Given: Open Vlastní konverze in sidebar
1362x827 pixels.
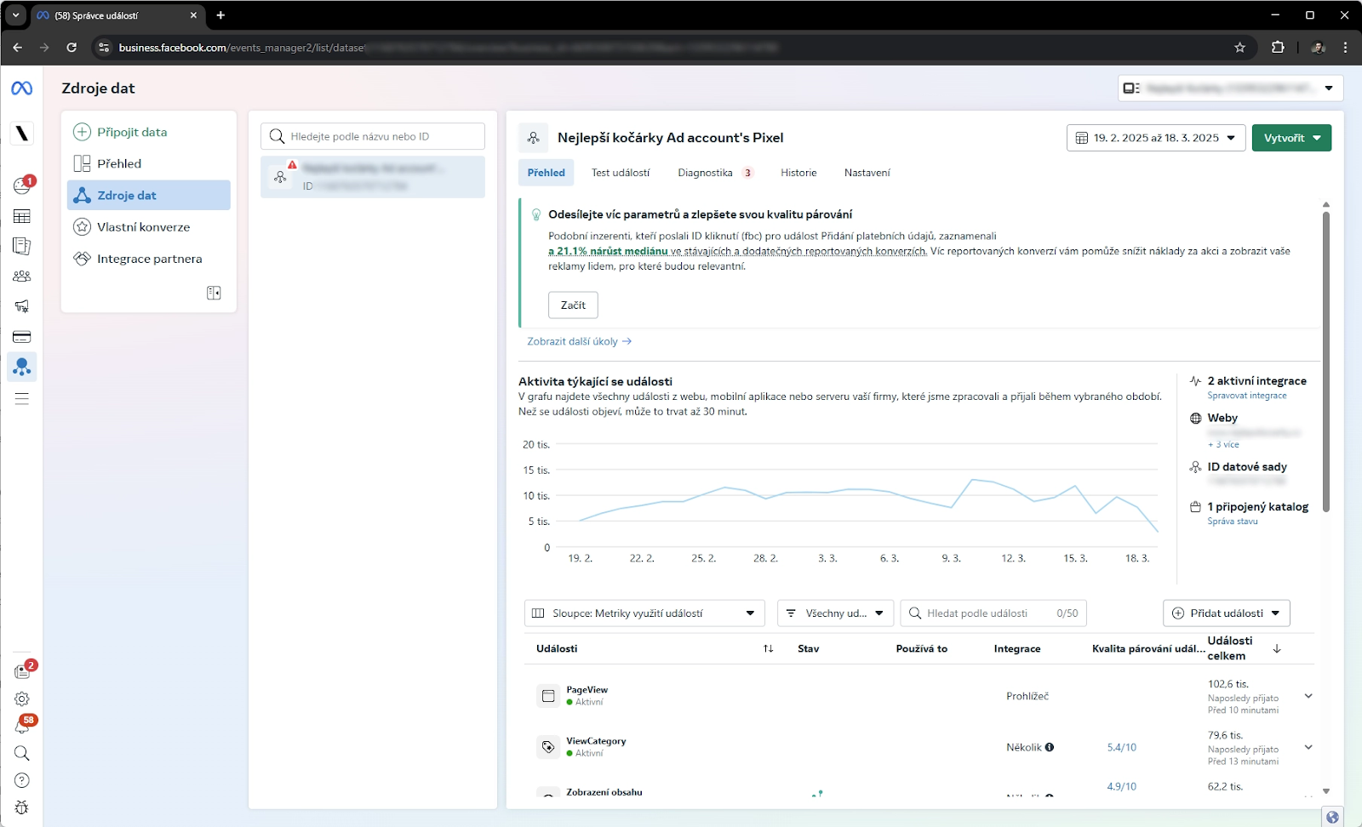Looking at the screenshot, I should (149, 227).
